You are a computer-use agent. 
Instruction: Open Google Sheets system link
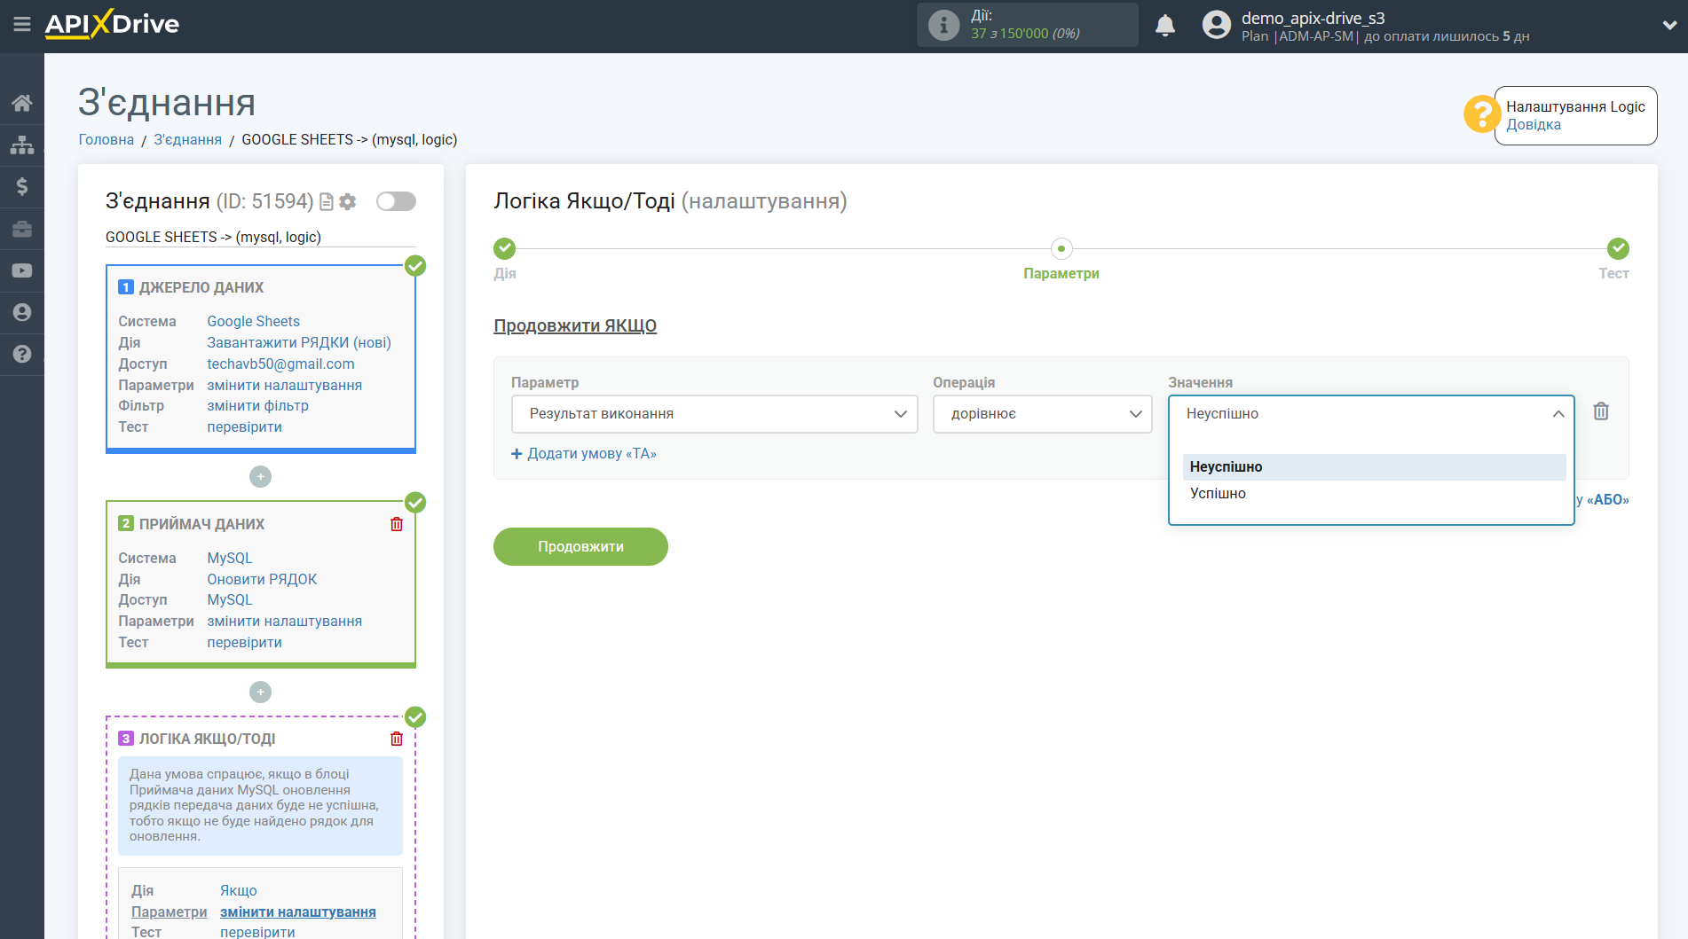[253, 322]
